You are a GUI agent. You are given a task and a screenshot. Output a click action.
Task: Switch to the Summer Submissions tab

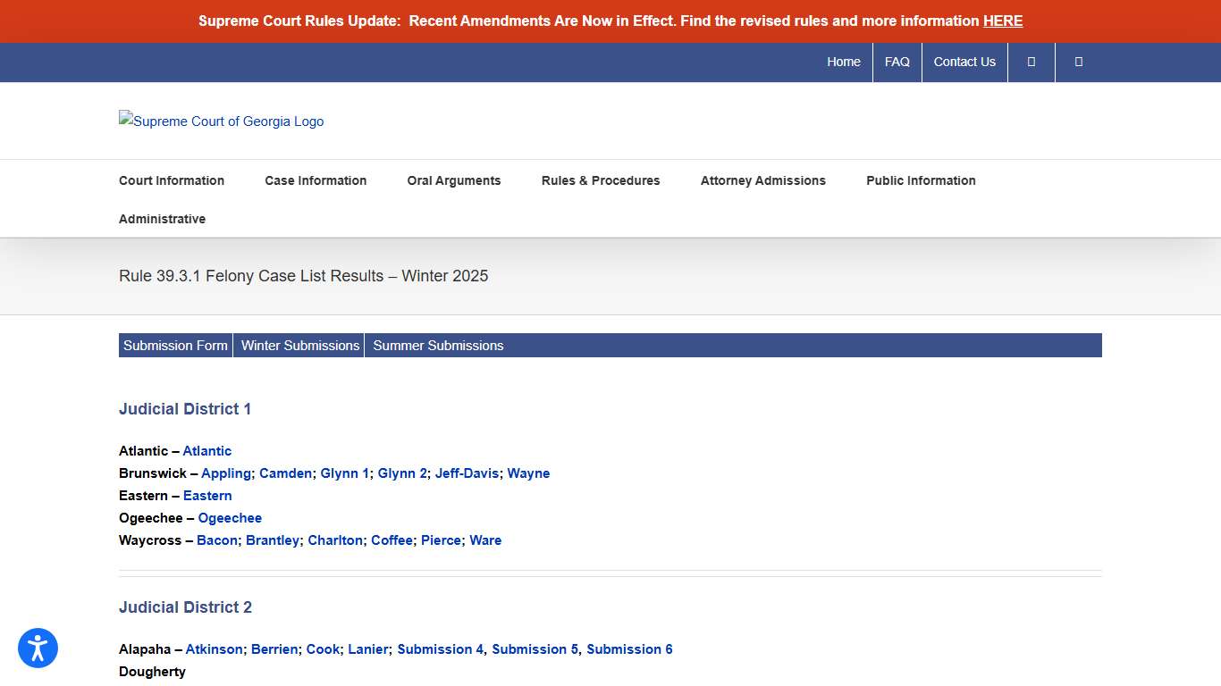click(438, 345)
